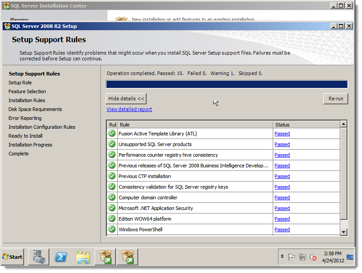
Task: Close the SQL Server 2008 R2 Setup window
Action: (349, 26)
